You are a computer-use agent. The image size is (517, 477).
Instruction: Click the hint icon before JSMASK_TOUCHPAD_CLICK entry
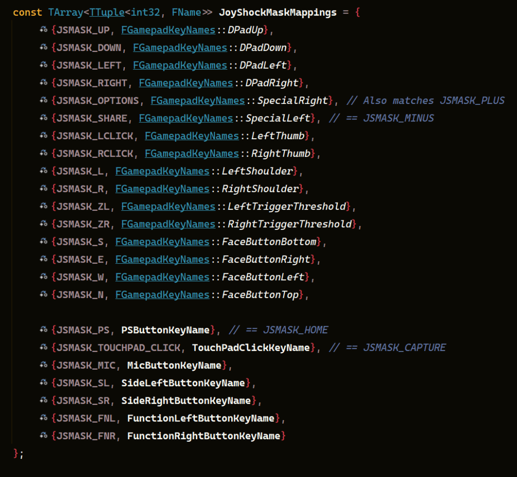[x=44, y=348]
